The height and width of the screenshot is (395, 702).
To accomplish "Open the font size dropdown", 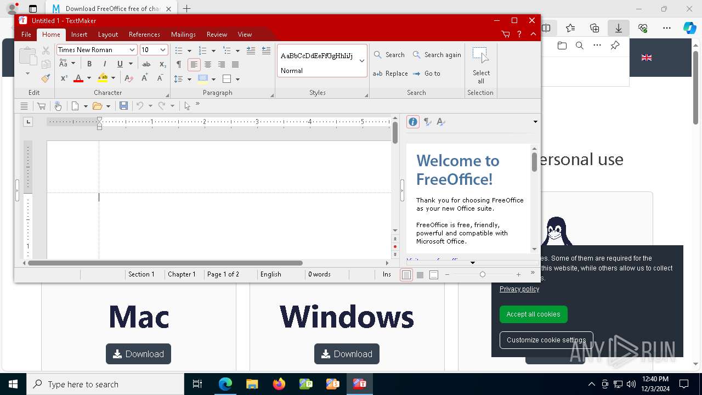I will 163,50.
